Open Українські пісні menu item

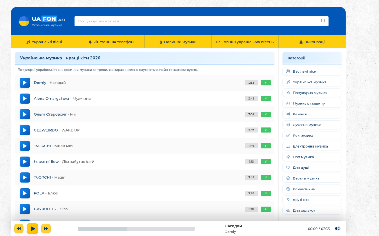coord(44,42)
